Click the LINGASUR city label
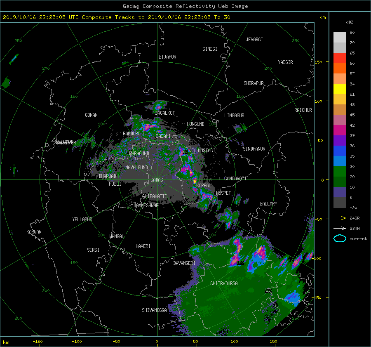Image resolution: width=371 pixels, height=347 pixels. pyautogui.click(x=234, y=116)
